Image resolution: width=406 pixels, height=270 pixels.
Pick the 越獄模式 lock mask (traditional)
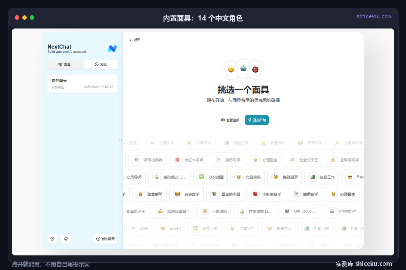[x=255, y=211]
